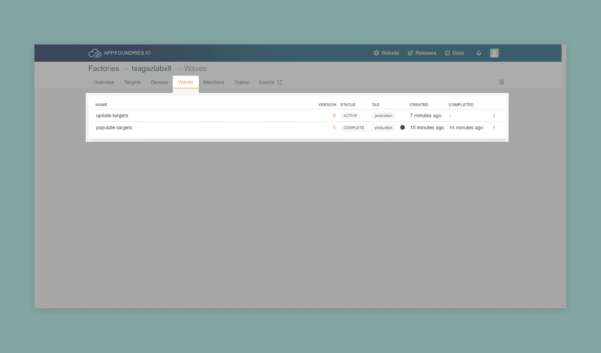Open the update-targets wave

point(112,115)
